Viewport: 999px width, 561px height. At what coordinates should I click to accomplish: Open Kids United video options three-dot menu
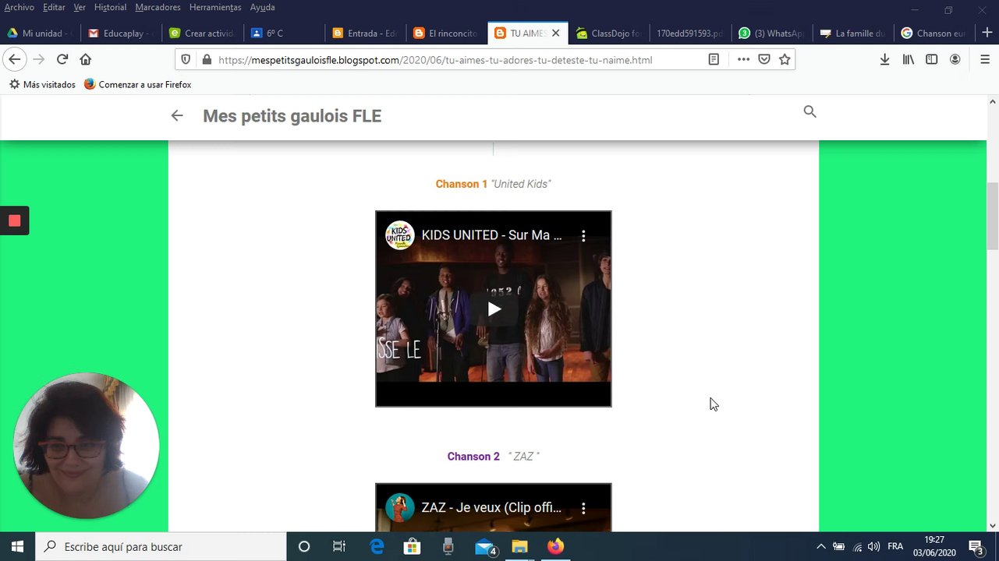click(x=583, y=235)
